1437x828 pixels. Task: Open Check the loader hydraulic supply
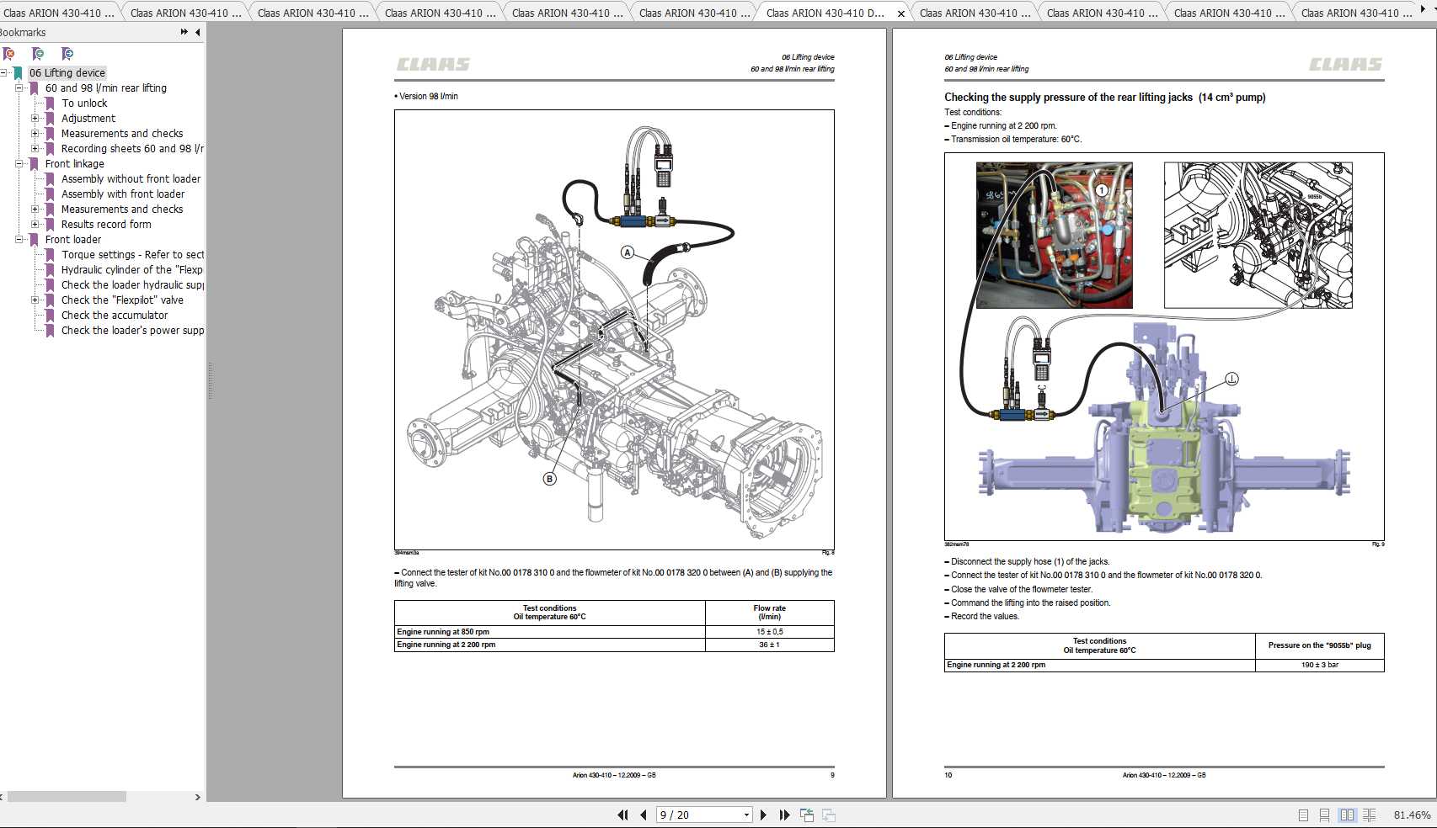click(132, 285)
